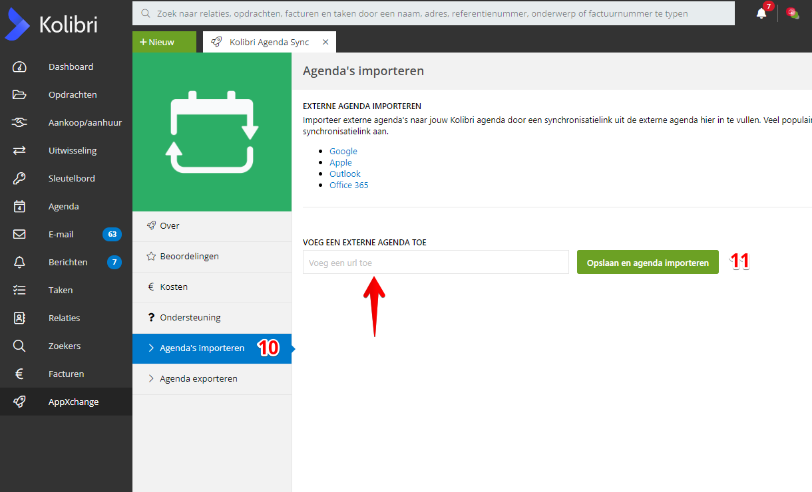Image resolution: width=812 pixels, height=492 pixels.
Task: Open notifications bell in top bar
Action: coord(761,13)
